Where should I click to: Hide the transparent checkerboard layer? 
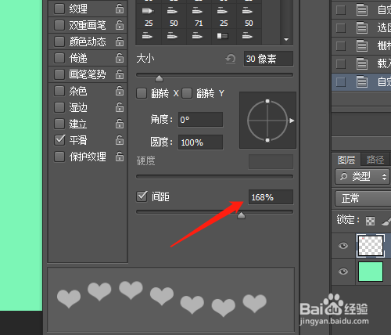coord(343,246)
